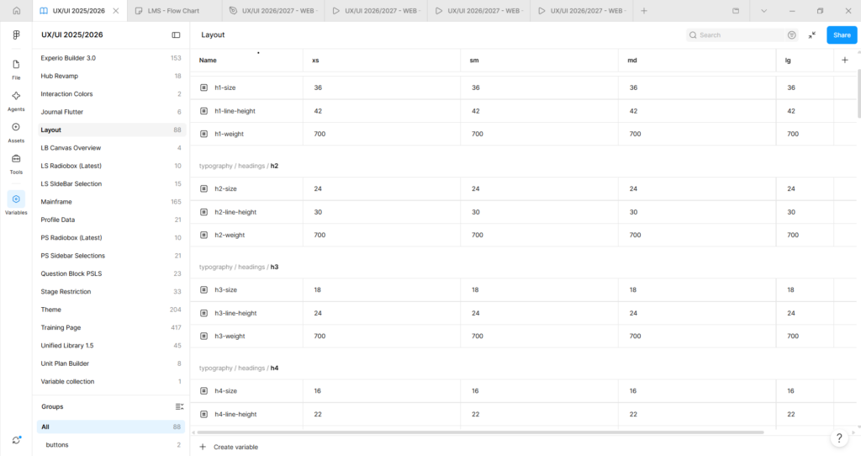Screen dimensions: 861x456
Task: Select Unified Library 1.5 collection
Action: (x=111, y=345)
